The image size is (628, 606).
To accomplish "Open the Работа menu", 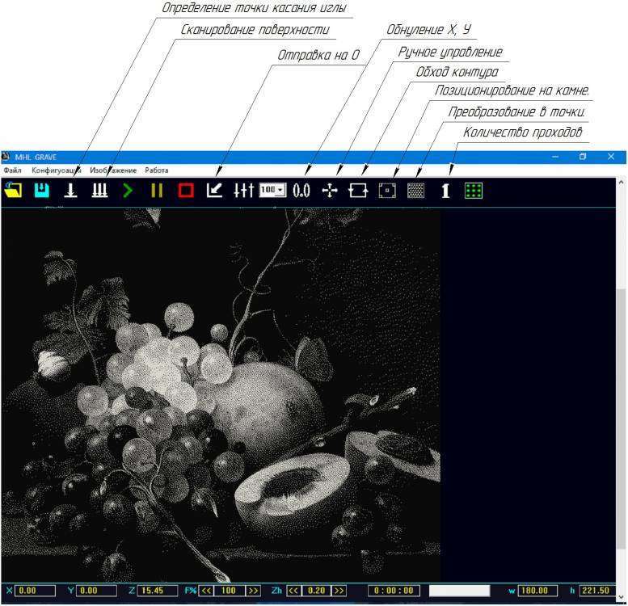I will [x=157, y=170].
